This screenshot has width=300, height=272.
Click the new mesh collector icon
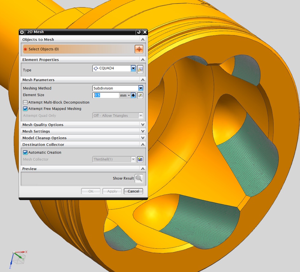(140, 159)
